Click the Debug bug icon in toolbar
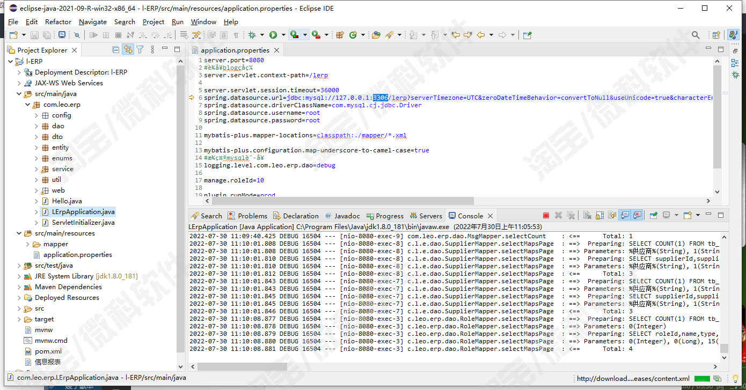 [252, 35]
